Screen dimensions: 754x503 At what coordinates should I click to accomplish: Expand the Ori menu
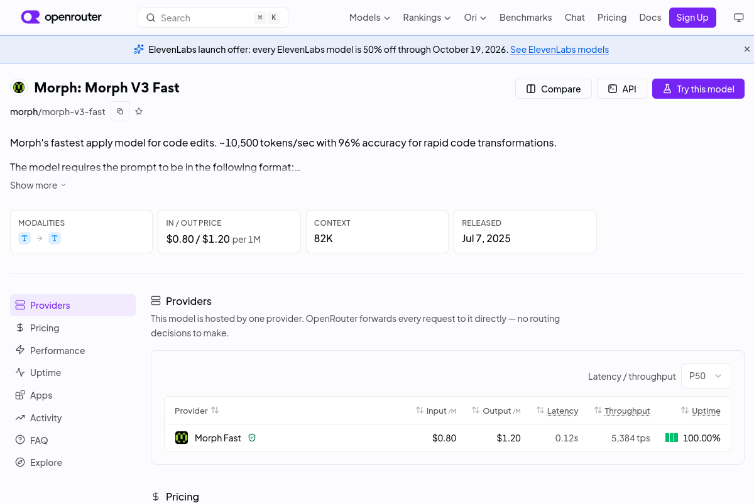tap(475, 18)
